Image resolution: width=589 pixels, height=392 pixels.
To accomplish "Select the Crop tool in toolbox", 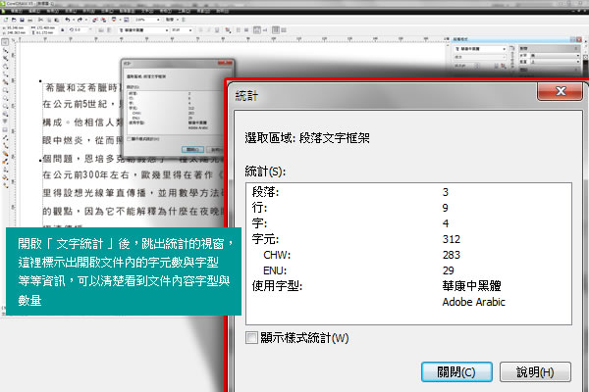I will click(5, 58).
